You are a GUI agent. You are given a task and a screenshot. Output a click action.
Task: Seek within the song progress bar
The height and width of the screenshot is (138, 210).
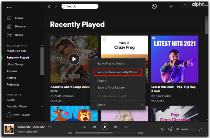(105, 133)
